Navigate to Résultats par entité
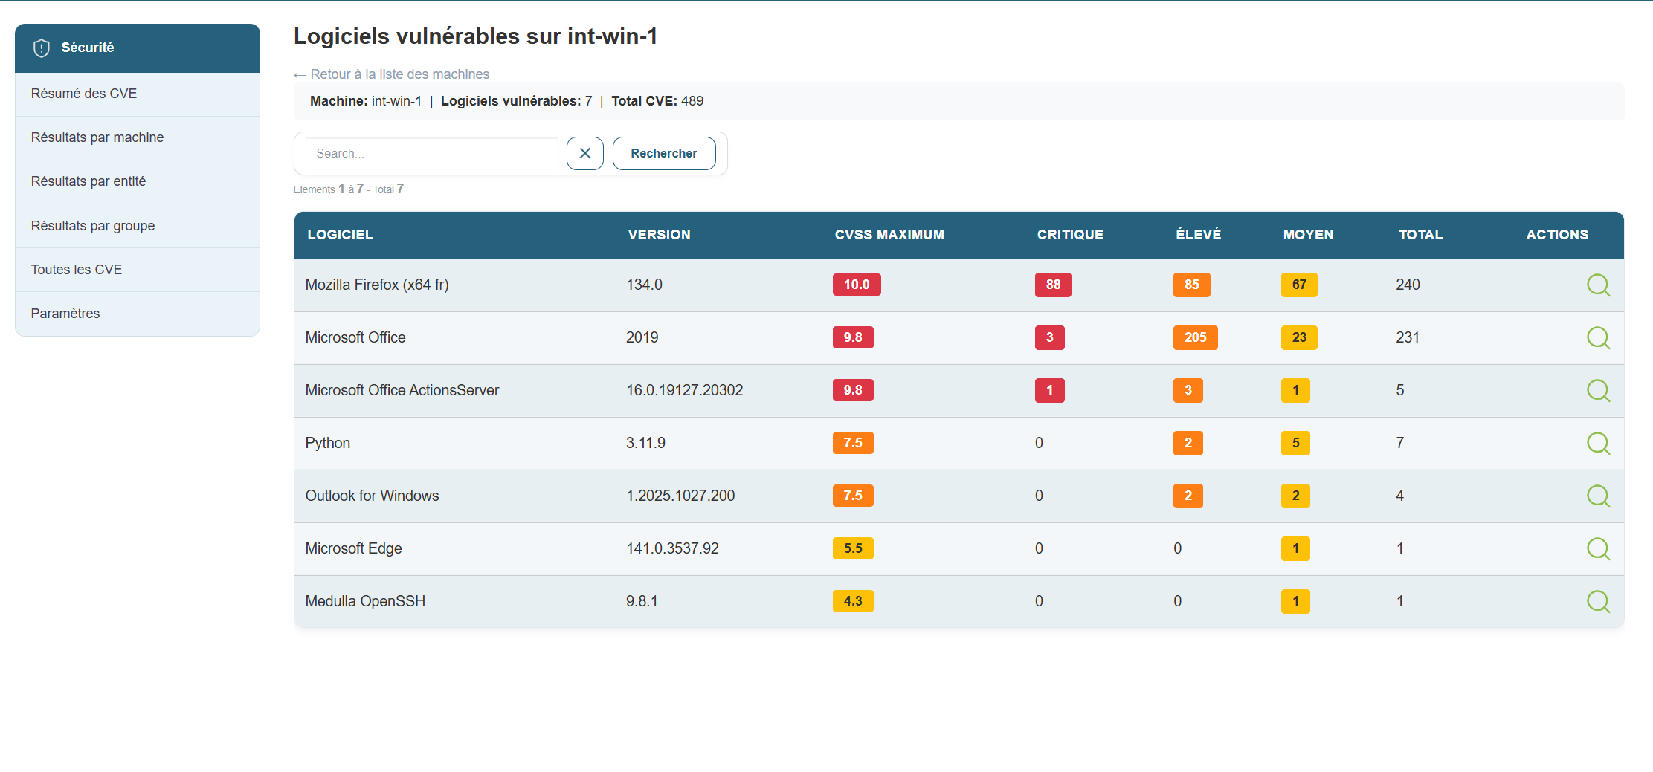Screen dimensions: 1653x772 click(88, 181)
